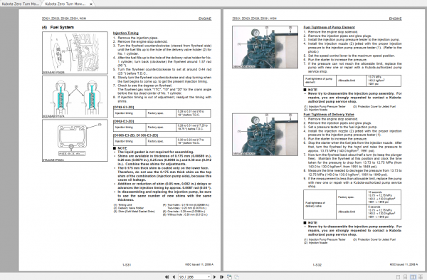Go to the first page
The height and width of the screenshot is (280, 427).
click(x=167, y=276)
